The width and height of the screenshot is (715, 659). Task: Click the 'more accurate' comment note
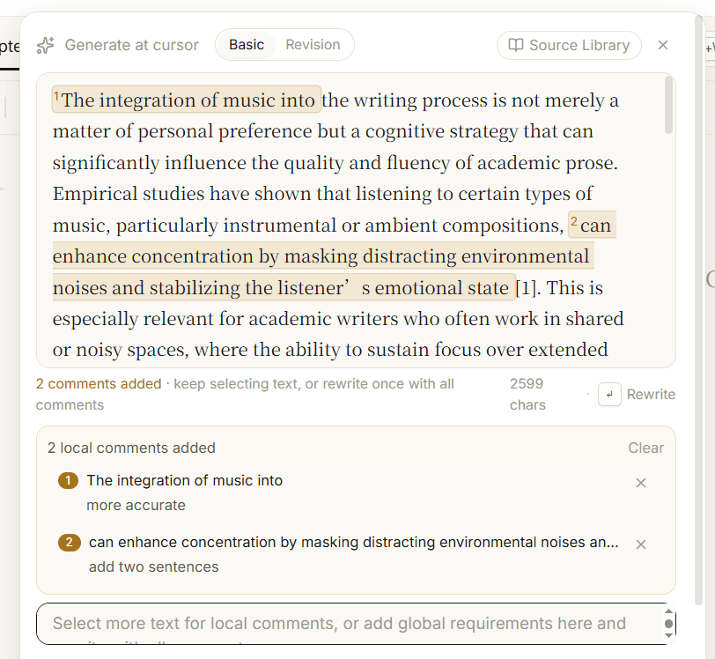tap(136, 505)
